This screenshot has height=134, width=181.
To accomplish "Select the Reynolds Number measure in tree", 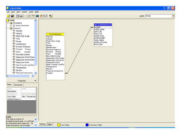I will (23, 54).
